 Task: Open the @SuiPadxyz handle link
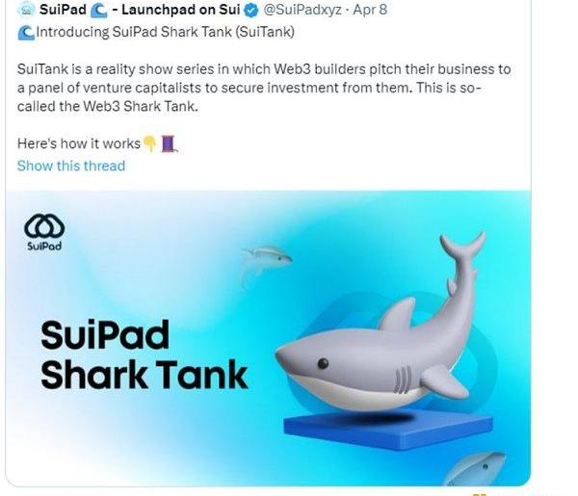(302, 12)
